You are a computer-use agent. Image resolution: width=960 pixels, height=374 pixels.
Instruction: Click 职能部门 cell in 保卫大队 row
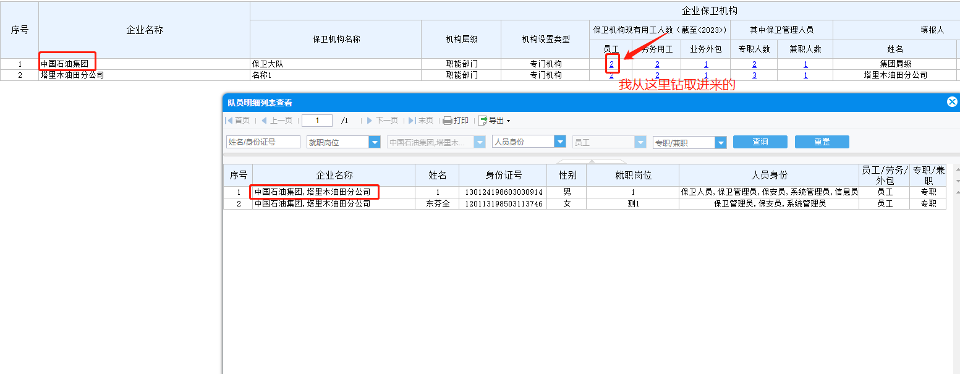tap(461, 64)
